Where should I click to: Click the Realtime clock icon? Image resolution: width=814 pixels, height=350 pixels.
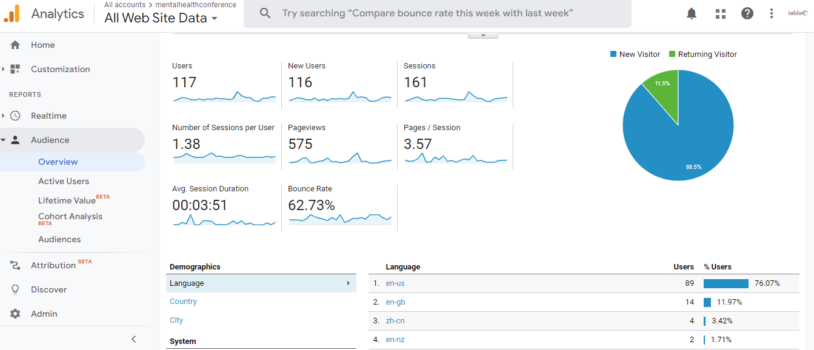[15, 116]
